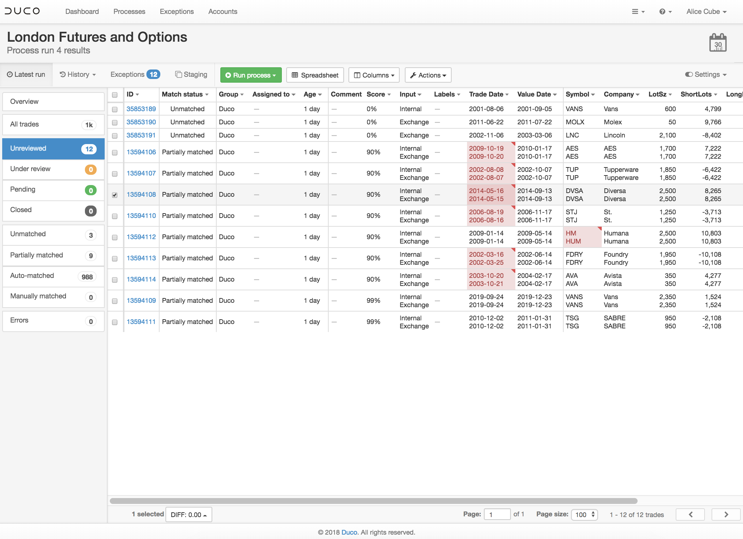Click the Closed dark count badge
Screen dimensions: 743x539
pyautogui.click(x=91, y=211)
